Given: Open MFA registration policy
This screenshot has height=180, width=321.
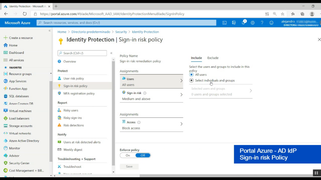Looking at the screenshot, I should [x=76, y=93].
